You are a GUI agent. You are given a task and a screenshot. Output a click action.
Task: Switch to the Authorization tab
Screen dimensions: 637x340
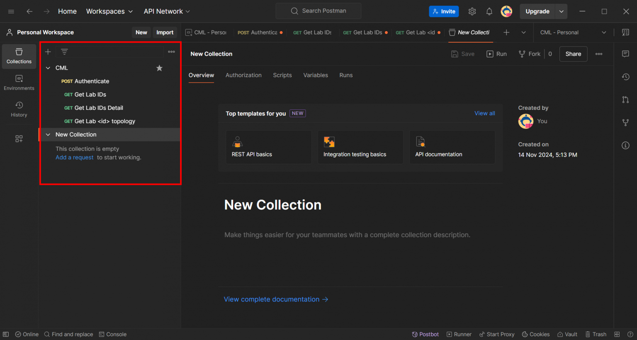tap(243, 75)
